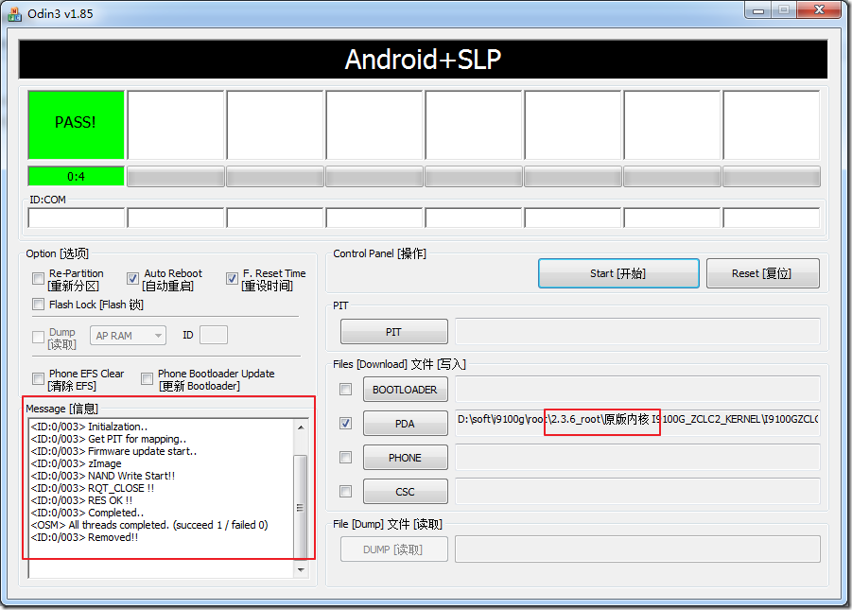The image size is (852, 610).
Task: Enable the Flash Lock checkbox
Action: 38,305
